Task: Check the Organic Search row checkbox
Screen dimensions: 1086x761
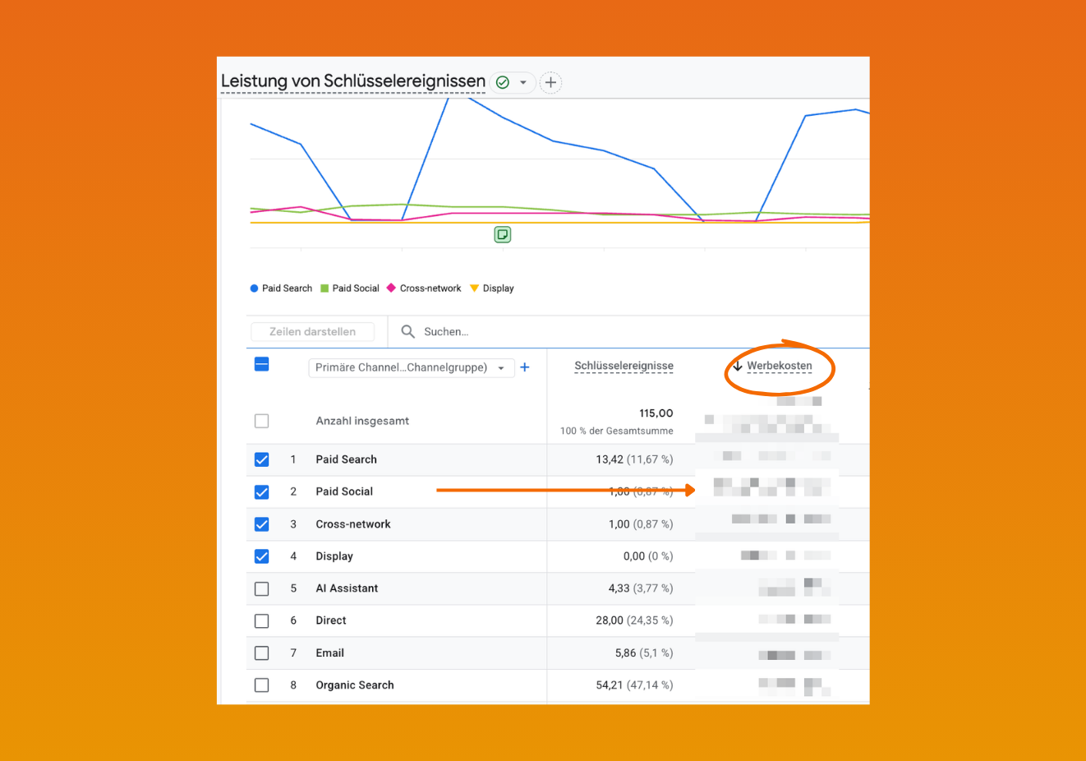Action: (262, 685)
